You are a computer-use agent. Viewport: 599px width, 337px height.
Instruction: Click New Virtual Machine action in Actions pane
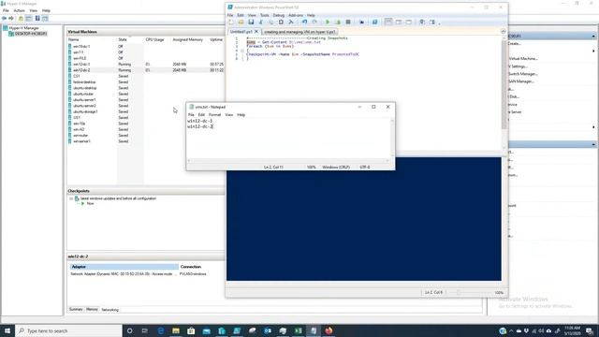[523, 58]
